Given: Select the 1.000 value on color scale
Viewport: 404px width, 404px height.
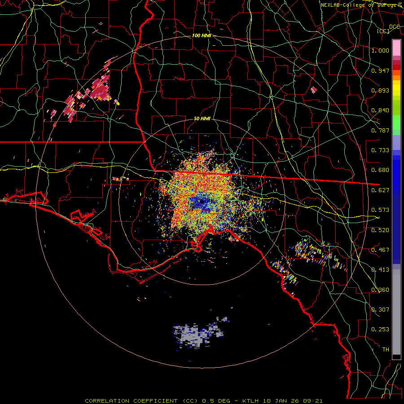Looking at the screenshot, I should pyautogui.click(x=380, y=50).
